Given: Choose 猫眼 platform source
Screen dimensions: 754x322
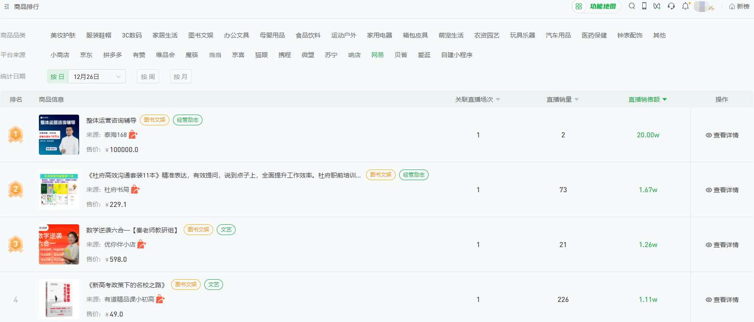Looking at the screenshot, I should (261, 55).
